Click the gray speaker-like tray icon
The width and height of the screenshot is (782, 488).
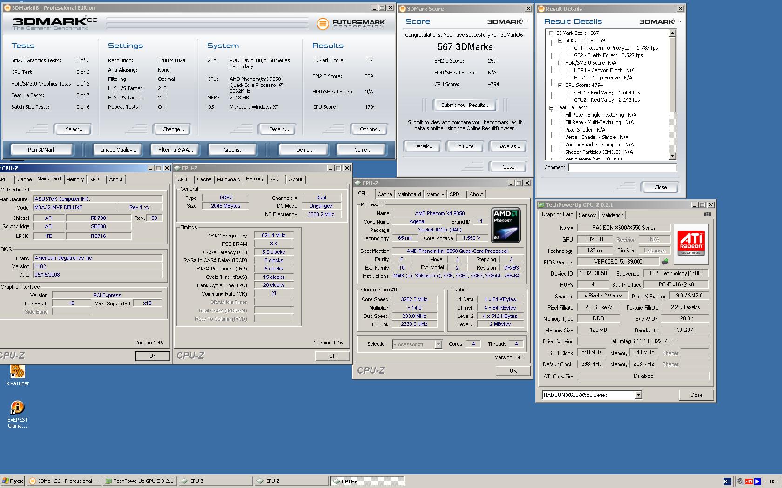(x=740, y=481)
